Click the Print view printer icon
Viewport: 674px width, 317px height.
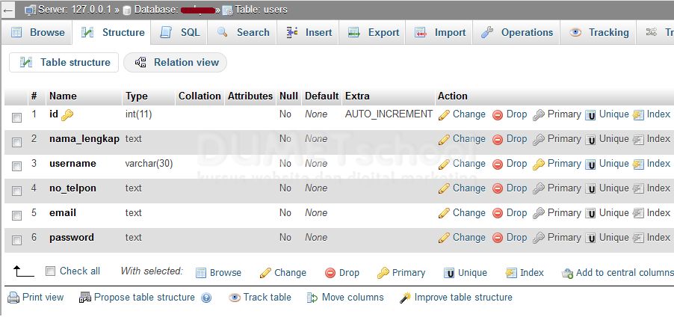coord(13,298)
